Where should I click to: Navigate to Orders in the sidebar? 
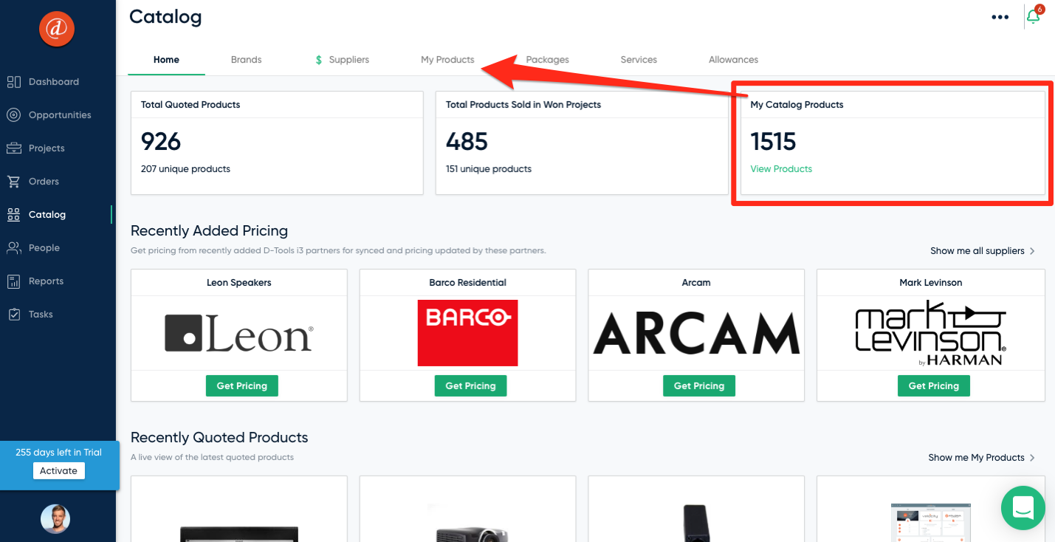click(44, 182)
